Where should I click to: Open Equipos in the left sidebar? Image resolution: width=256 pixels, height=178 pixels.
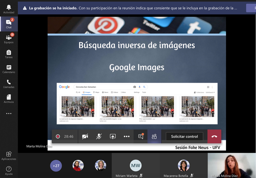(x=9, y=39)
